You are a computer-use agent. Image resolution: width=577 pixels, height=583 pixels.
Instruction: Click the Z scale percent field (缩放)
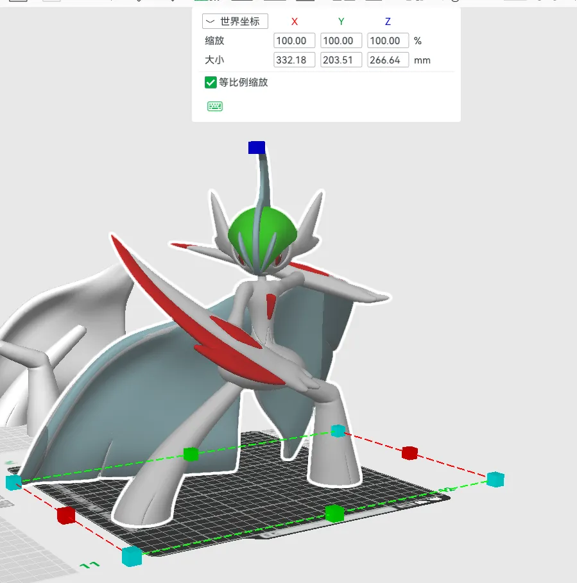coord(388,40)
